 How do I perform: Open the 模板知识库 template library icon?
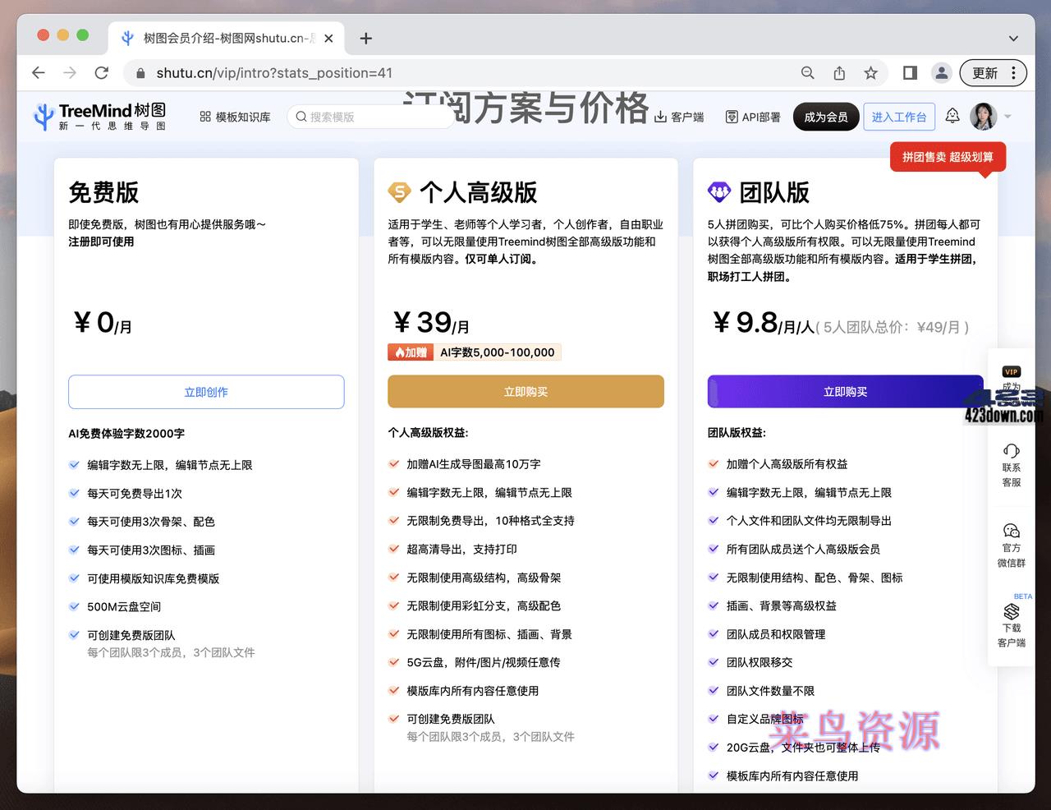point(204,117)
